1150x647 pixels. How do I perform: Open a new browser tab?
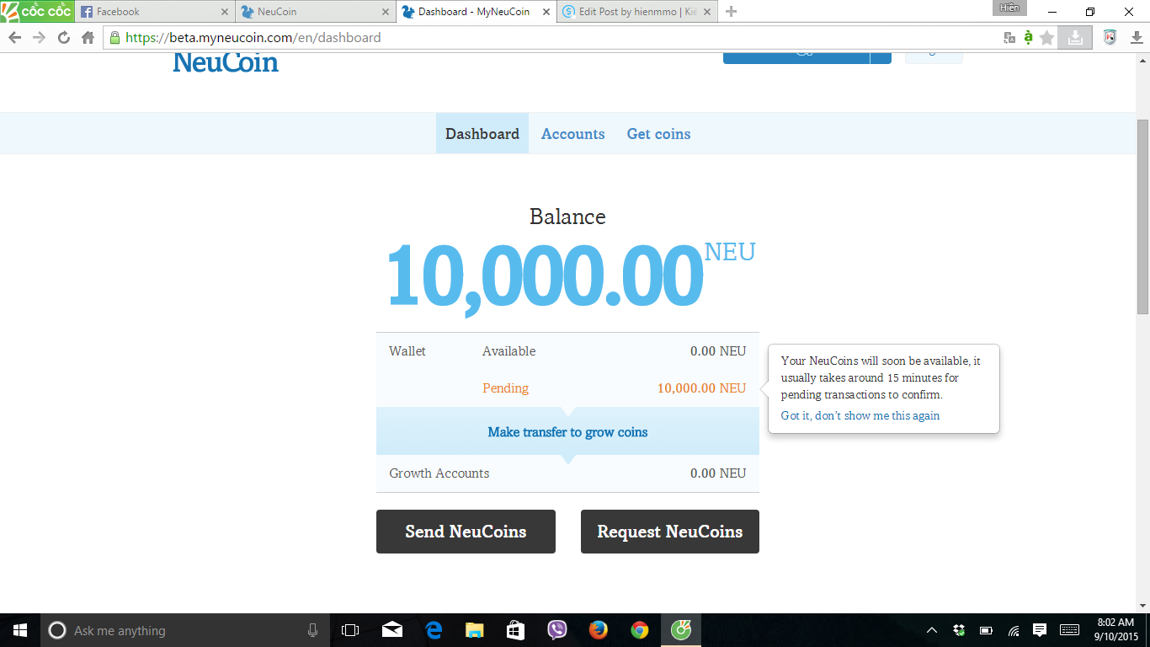(x=731, y=12)
